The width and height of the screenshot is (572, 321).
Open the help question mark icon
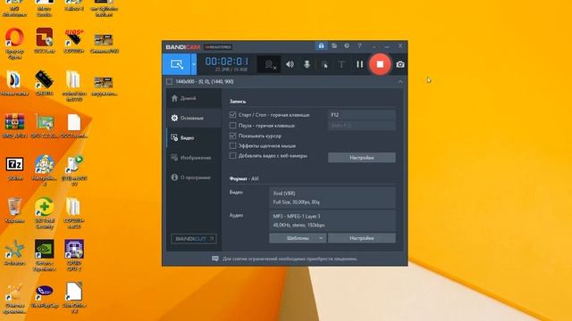click(359, 45)
